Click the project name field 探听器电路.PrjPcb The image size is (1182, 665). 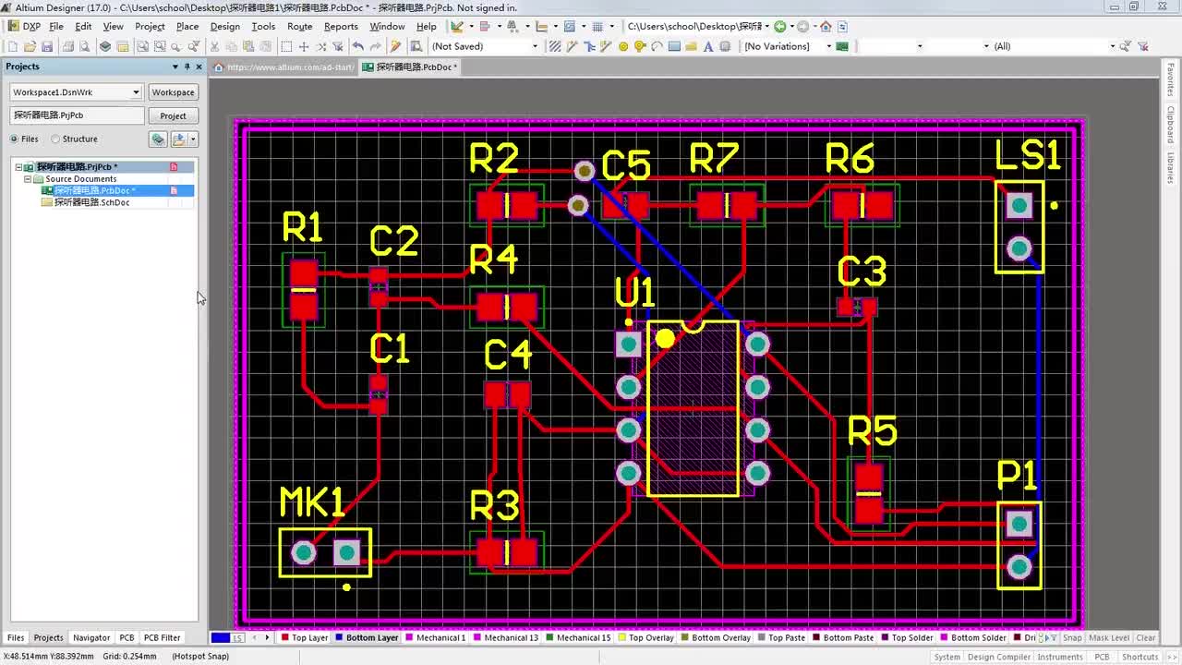pyautogui.click(x=78, y=115)
